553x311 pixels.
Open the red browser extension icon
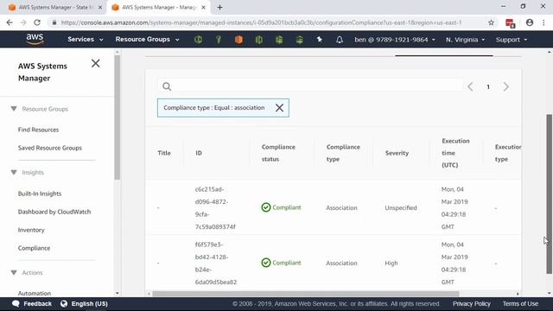point(510,23)
